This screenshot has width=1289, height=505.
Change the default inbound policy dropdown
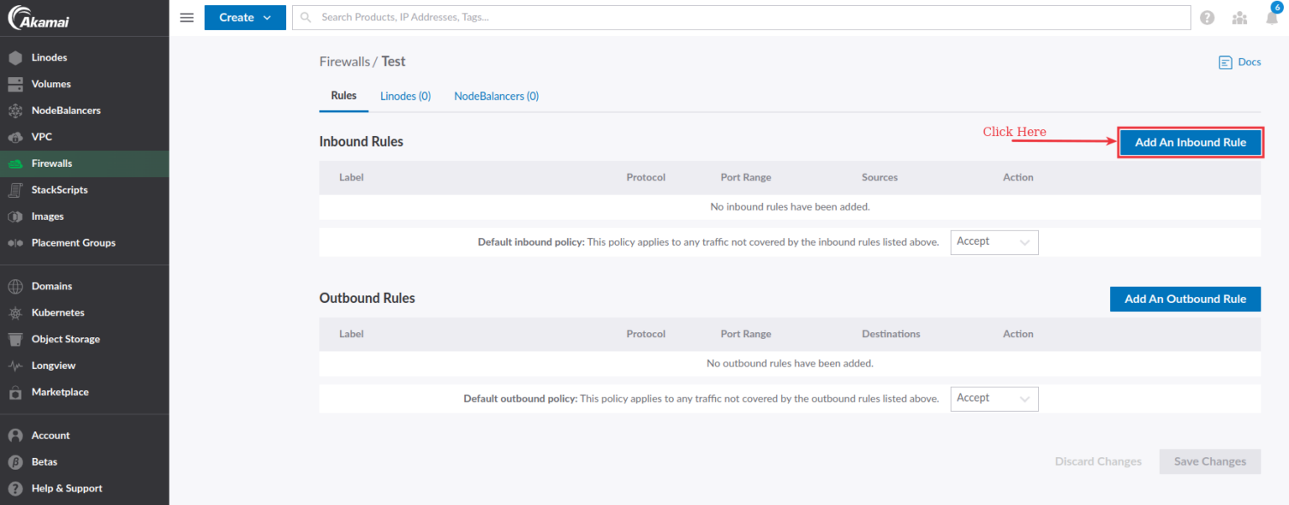click(x=994, y=242)
